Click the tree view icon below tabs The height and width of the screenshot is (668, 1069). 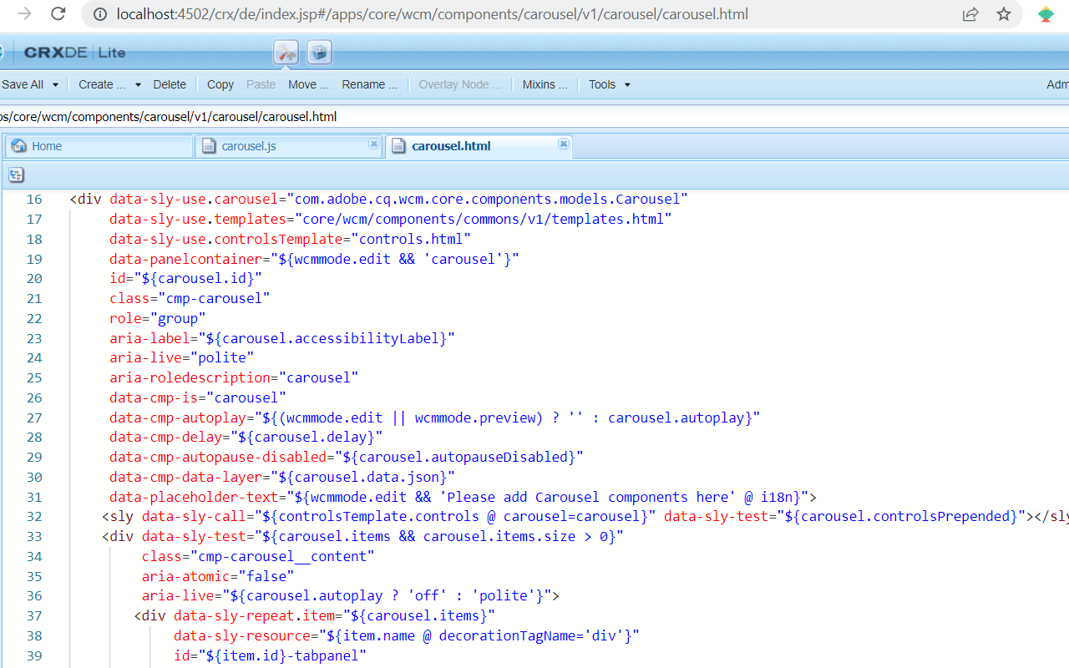point(17,175)
